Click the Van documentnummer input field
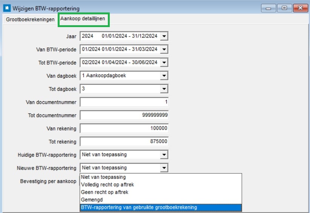 pyautogui.click(x=124, y=102)
